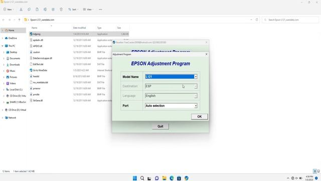This screenshot has width=321, height=181.
Task: Sort by the Name column header
Action: [35, 28]
